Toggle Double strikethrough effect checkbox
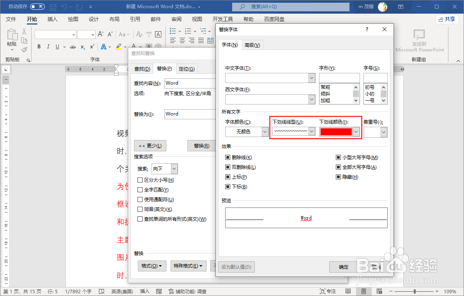Screen dimensions: 464x296 [x=228, y=167]
